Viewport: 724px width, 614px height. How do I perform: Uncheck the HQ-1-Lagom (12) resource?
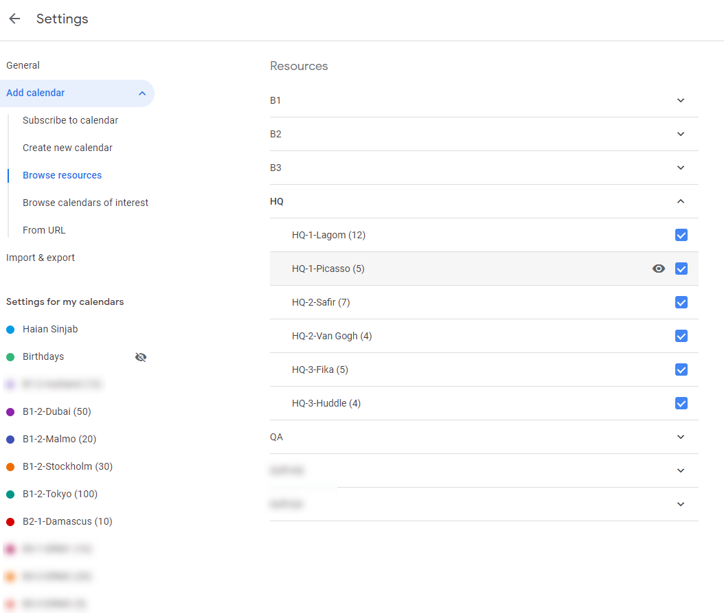(x=681, y=235)
